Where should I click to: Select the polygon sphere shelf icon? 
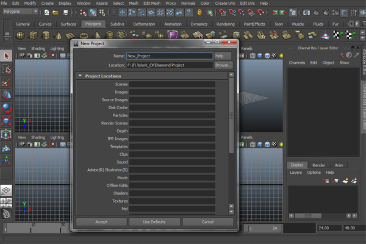(x=20, y=35)
